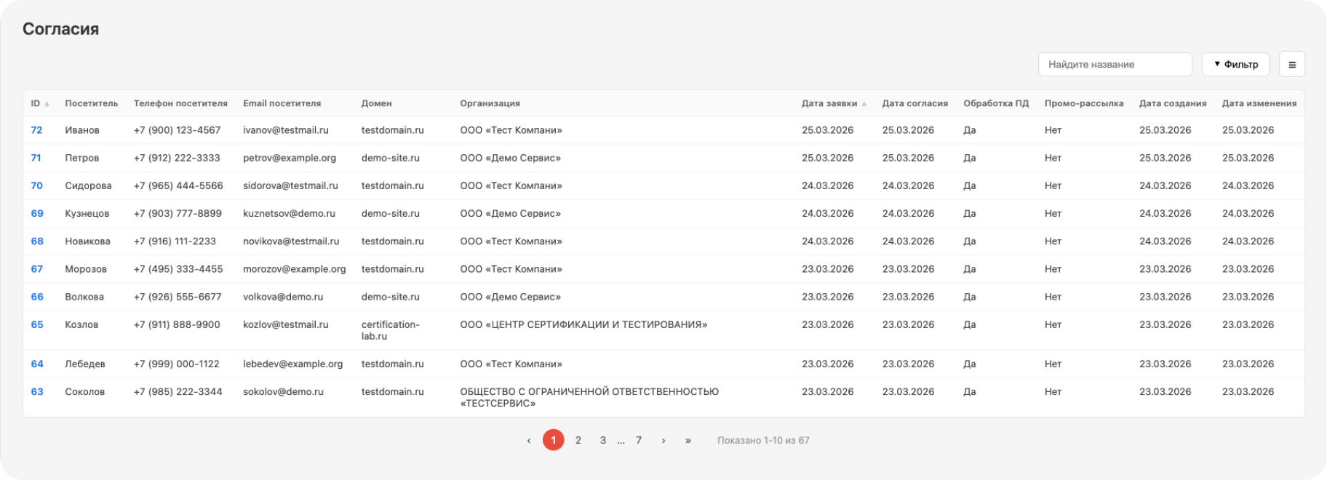Image resolution: width=1327 pixels, height=480 pixels.
Task: Open consent record ID 69
Action: [x=36, y=213]
